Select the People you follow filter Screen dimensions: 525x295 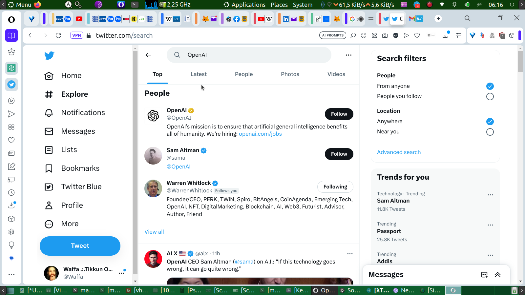[490, 96]
